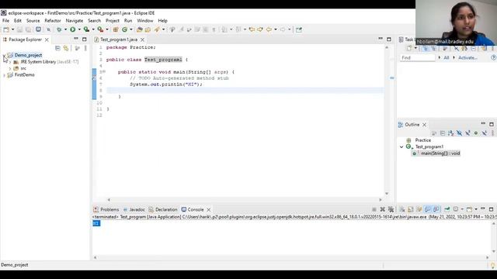
Task: Click the Run External Tools toolbar icon
Action: (100, 29)
